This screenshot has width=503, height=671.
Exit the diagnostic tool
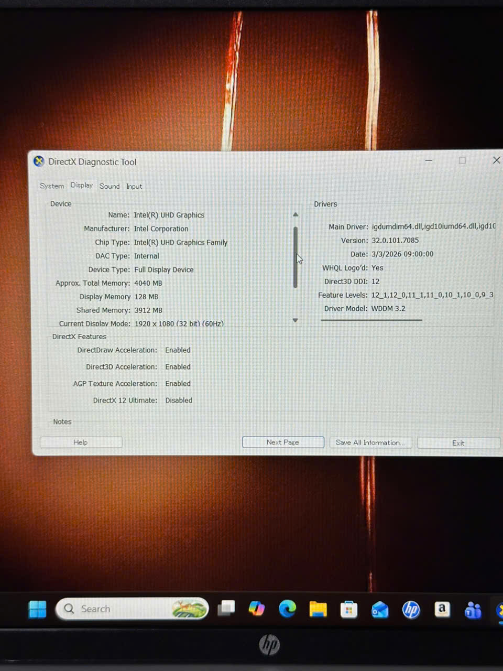tap(459, 443)
